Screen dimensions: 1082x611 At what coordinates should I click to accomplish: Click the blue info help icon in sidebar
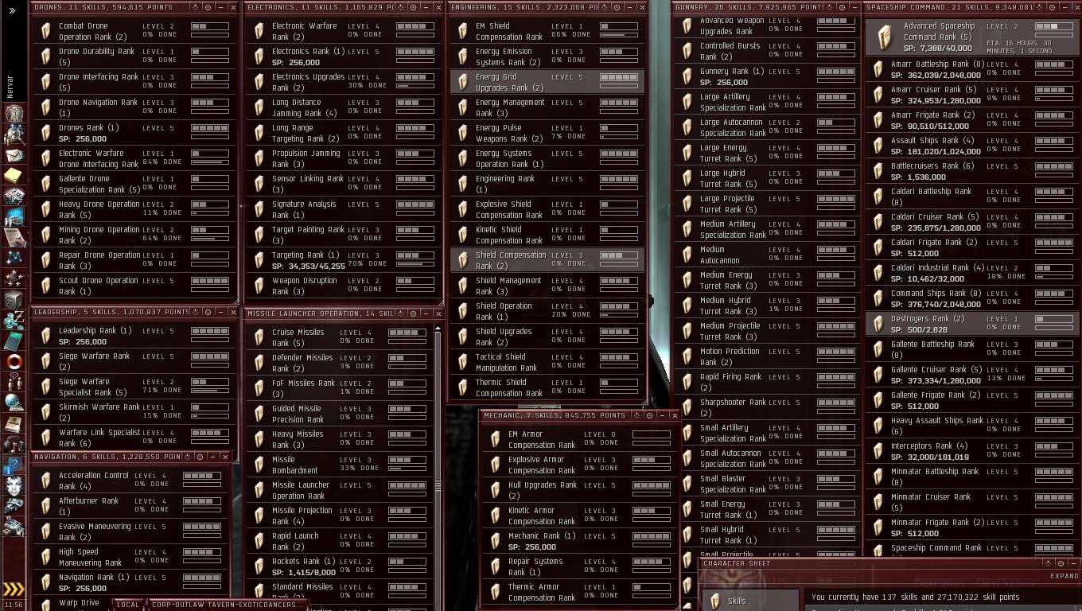pos(14,465)
